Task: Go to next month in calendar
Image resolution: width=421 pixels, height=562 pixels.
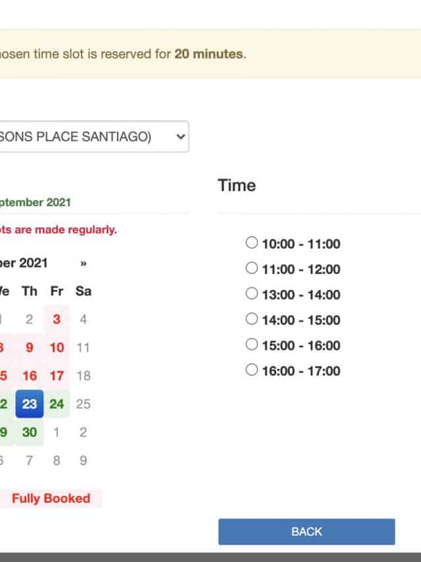Action: 84,264
